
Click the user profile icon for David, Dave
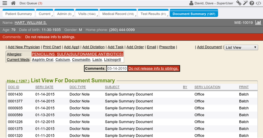click(192, 3)
